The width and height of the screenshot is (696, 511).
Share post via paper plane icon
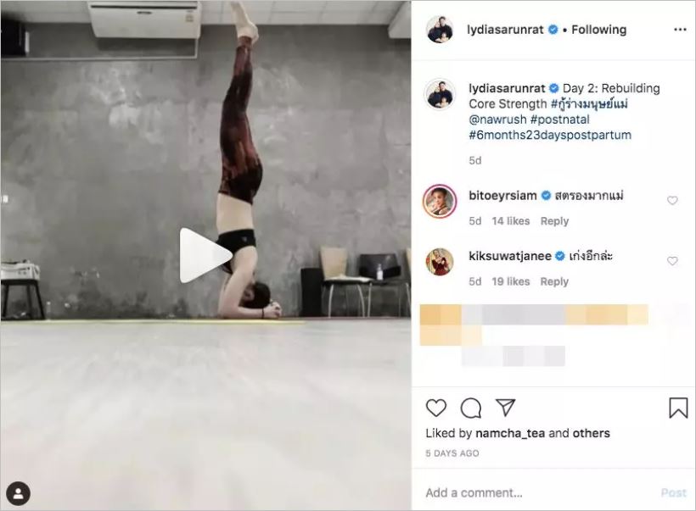(505, 408)
